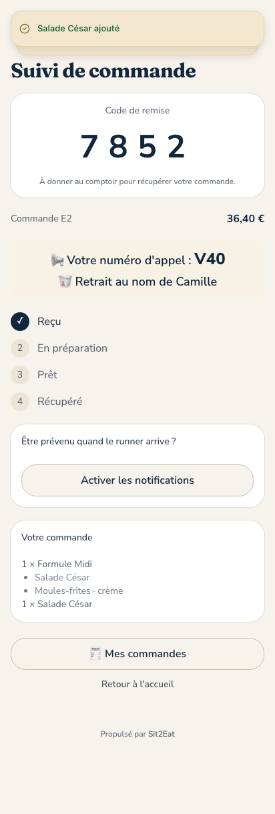Image resolution: width=275 pixels, height=814 pixels.
Task: Select the Formule Midi order line
Action: (57, 564)
